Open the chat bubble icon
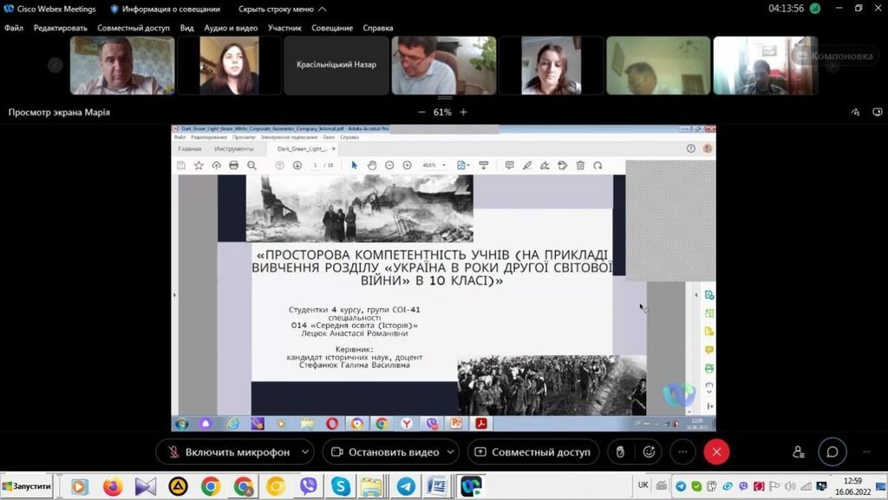The width and height of the screenshot is (888, 500). tap(832, 452)
